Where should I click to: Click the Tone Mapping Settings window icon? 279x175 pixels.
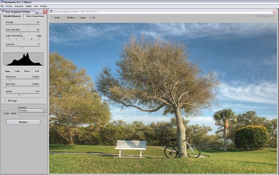2,12
